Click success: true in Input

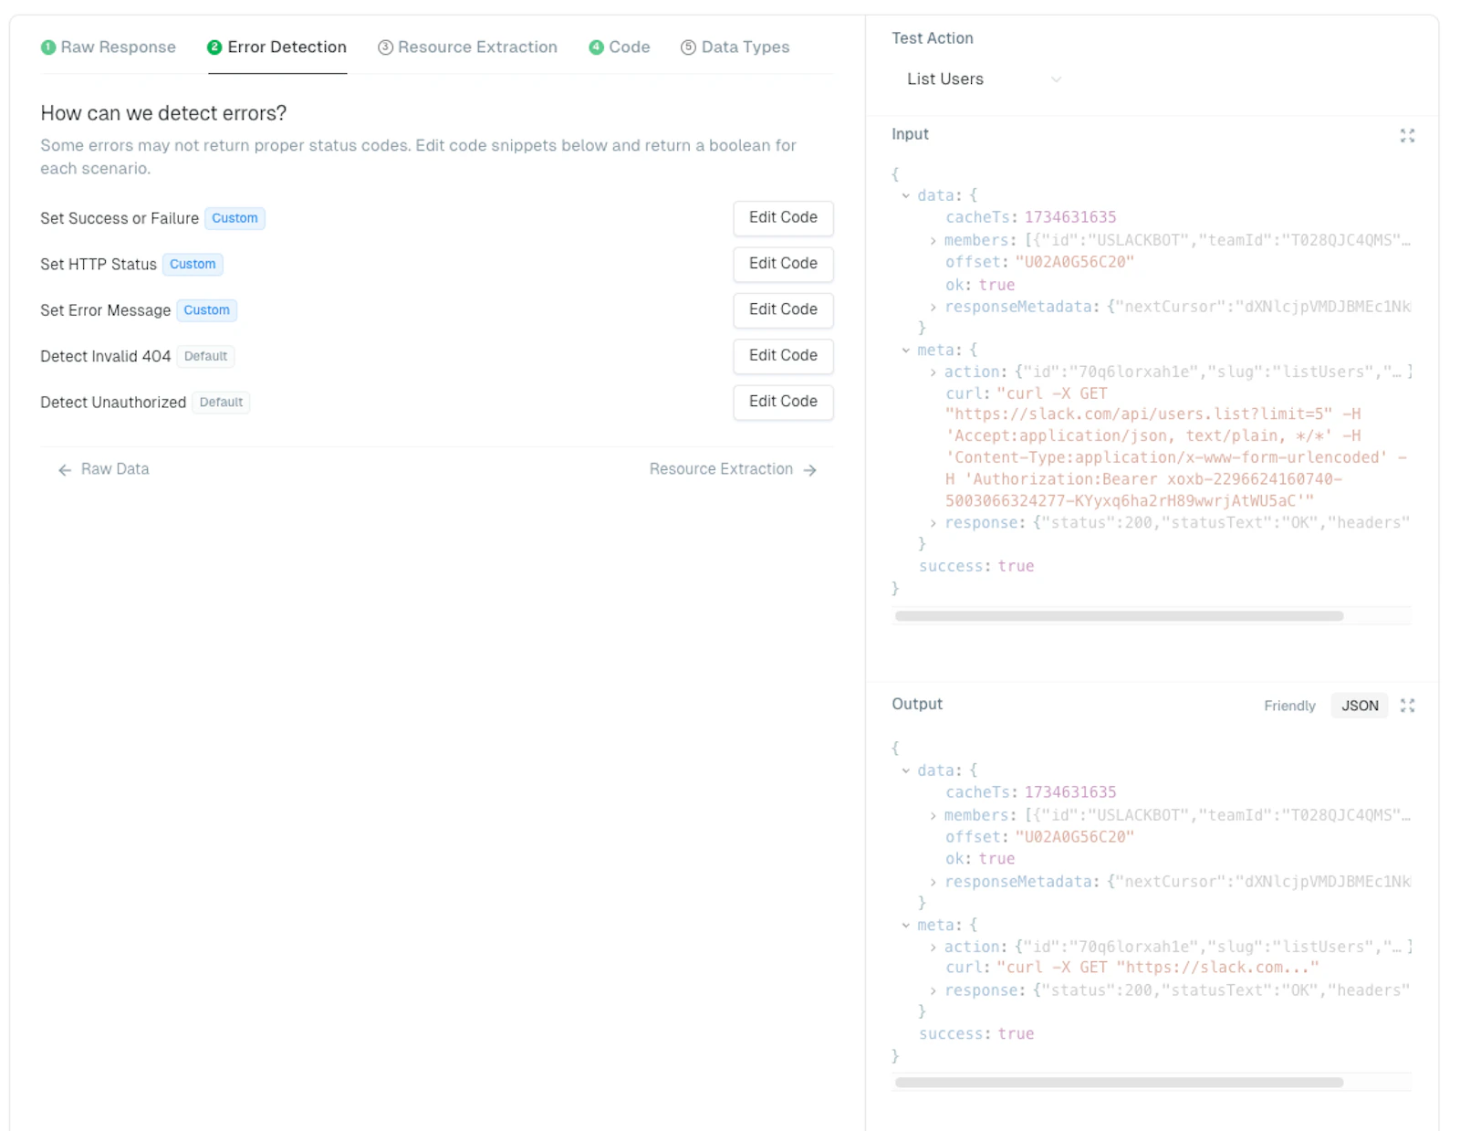coord(976,567)
